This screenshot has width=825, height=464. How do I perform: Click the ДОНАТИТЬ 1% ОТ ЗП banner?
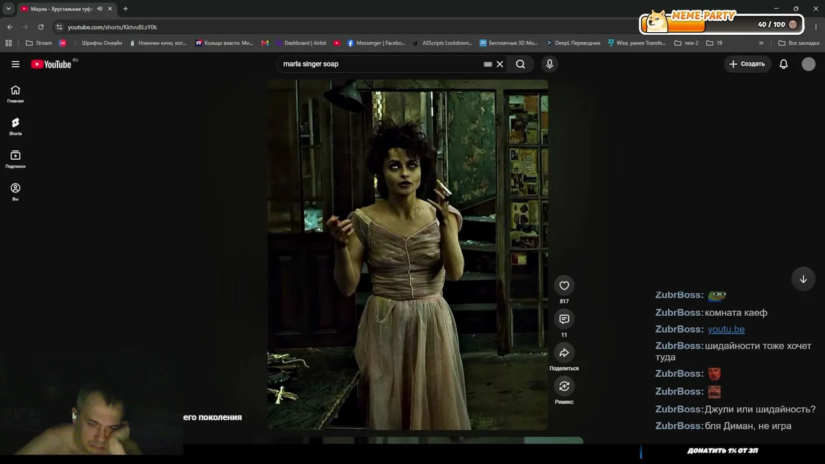click(x=723, y=450)
